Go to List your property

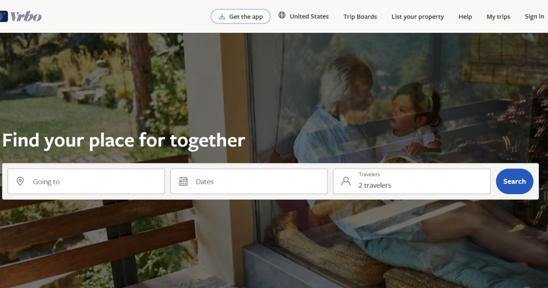(417, 16)
